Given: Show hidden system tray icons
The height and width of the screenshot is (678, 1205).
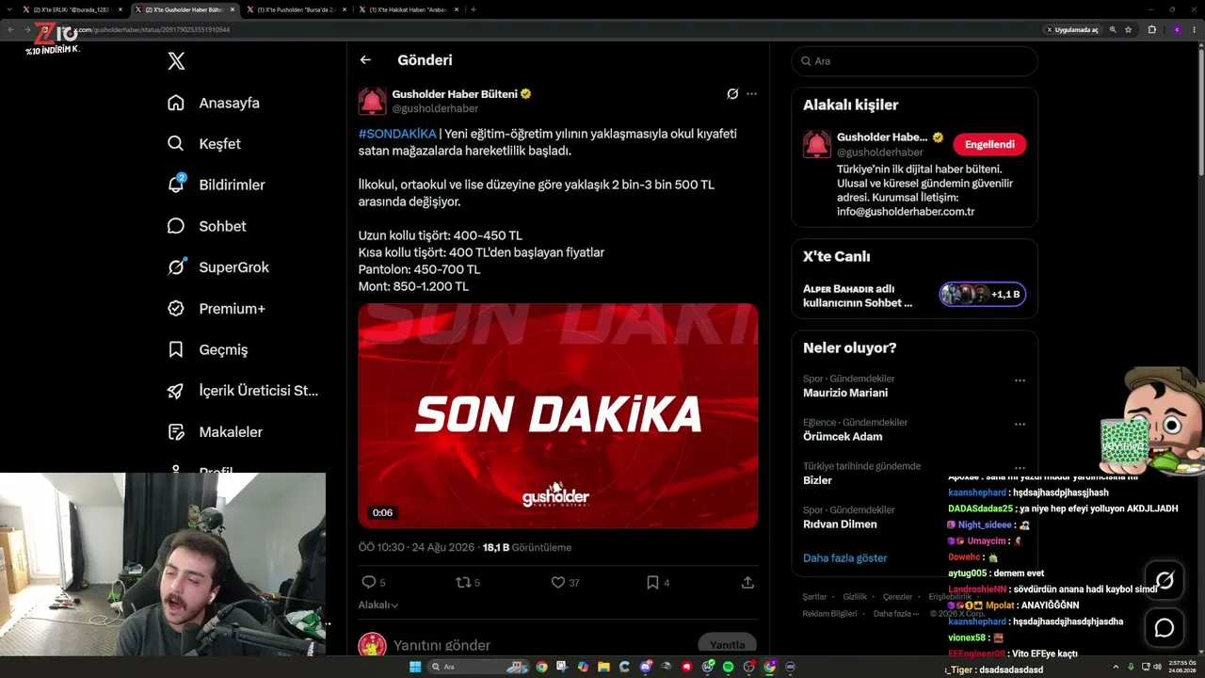Looking at the screenshot, I should 1117,667.
